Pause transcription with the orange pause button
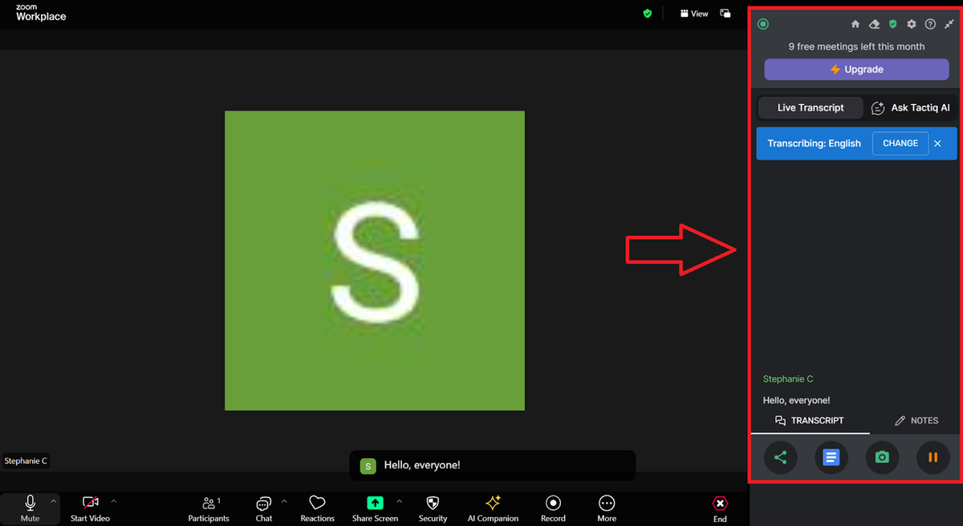The width and height of the screenshot is (963, 526). point(933,457)
